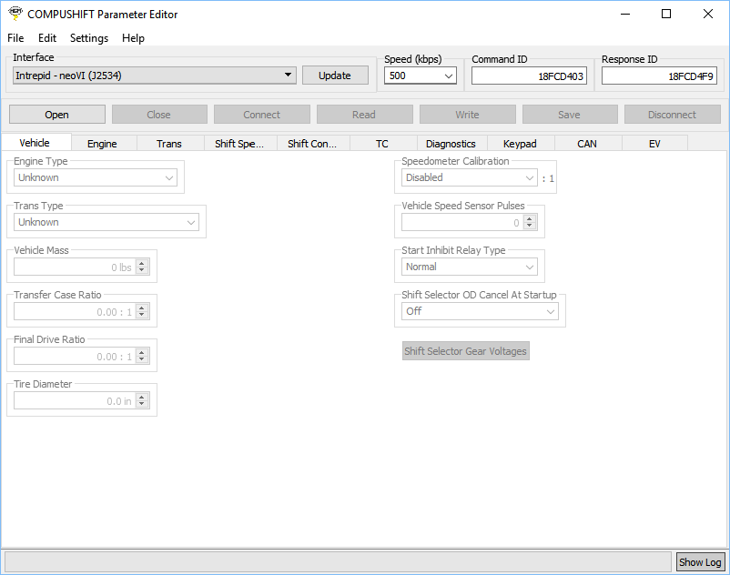Open the Help menu
Image resolution: width=730 pixels, height=575 pixels.
tap(133, 38)
